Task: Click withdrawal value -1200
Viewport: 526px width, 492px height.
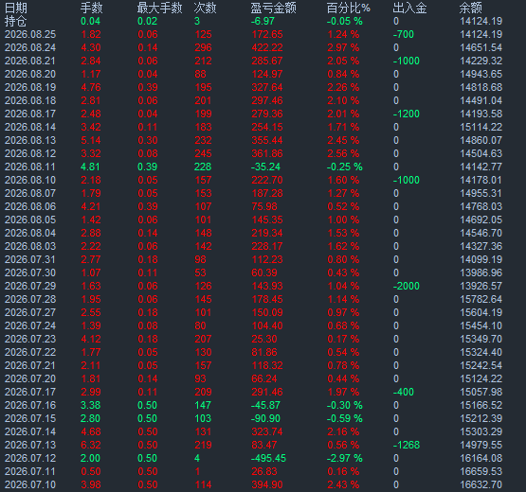Action: pyautogui.click(x=407, y=114)
